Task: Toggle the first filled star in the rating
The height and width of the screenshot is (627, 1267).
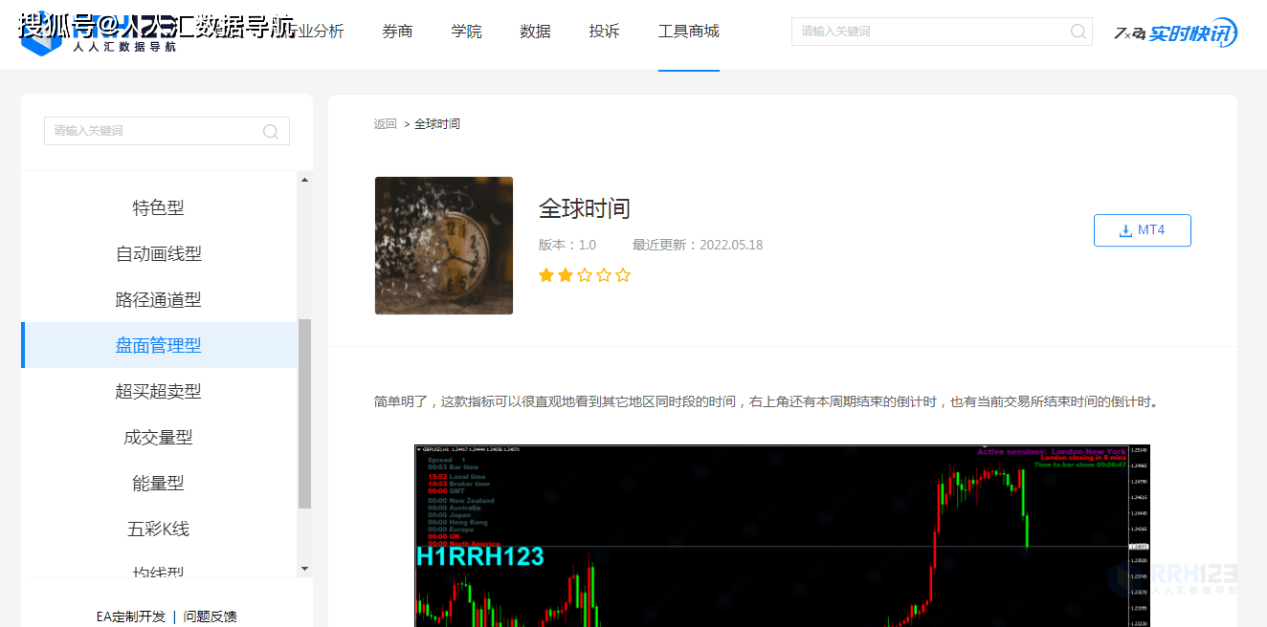Action: pos(546,274)
